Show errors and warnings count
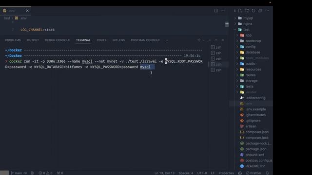312x175 pixels. [x=45, y=173]
